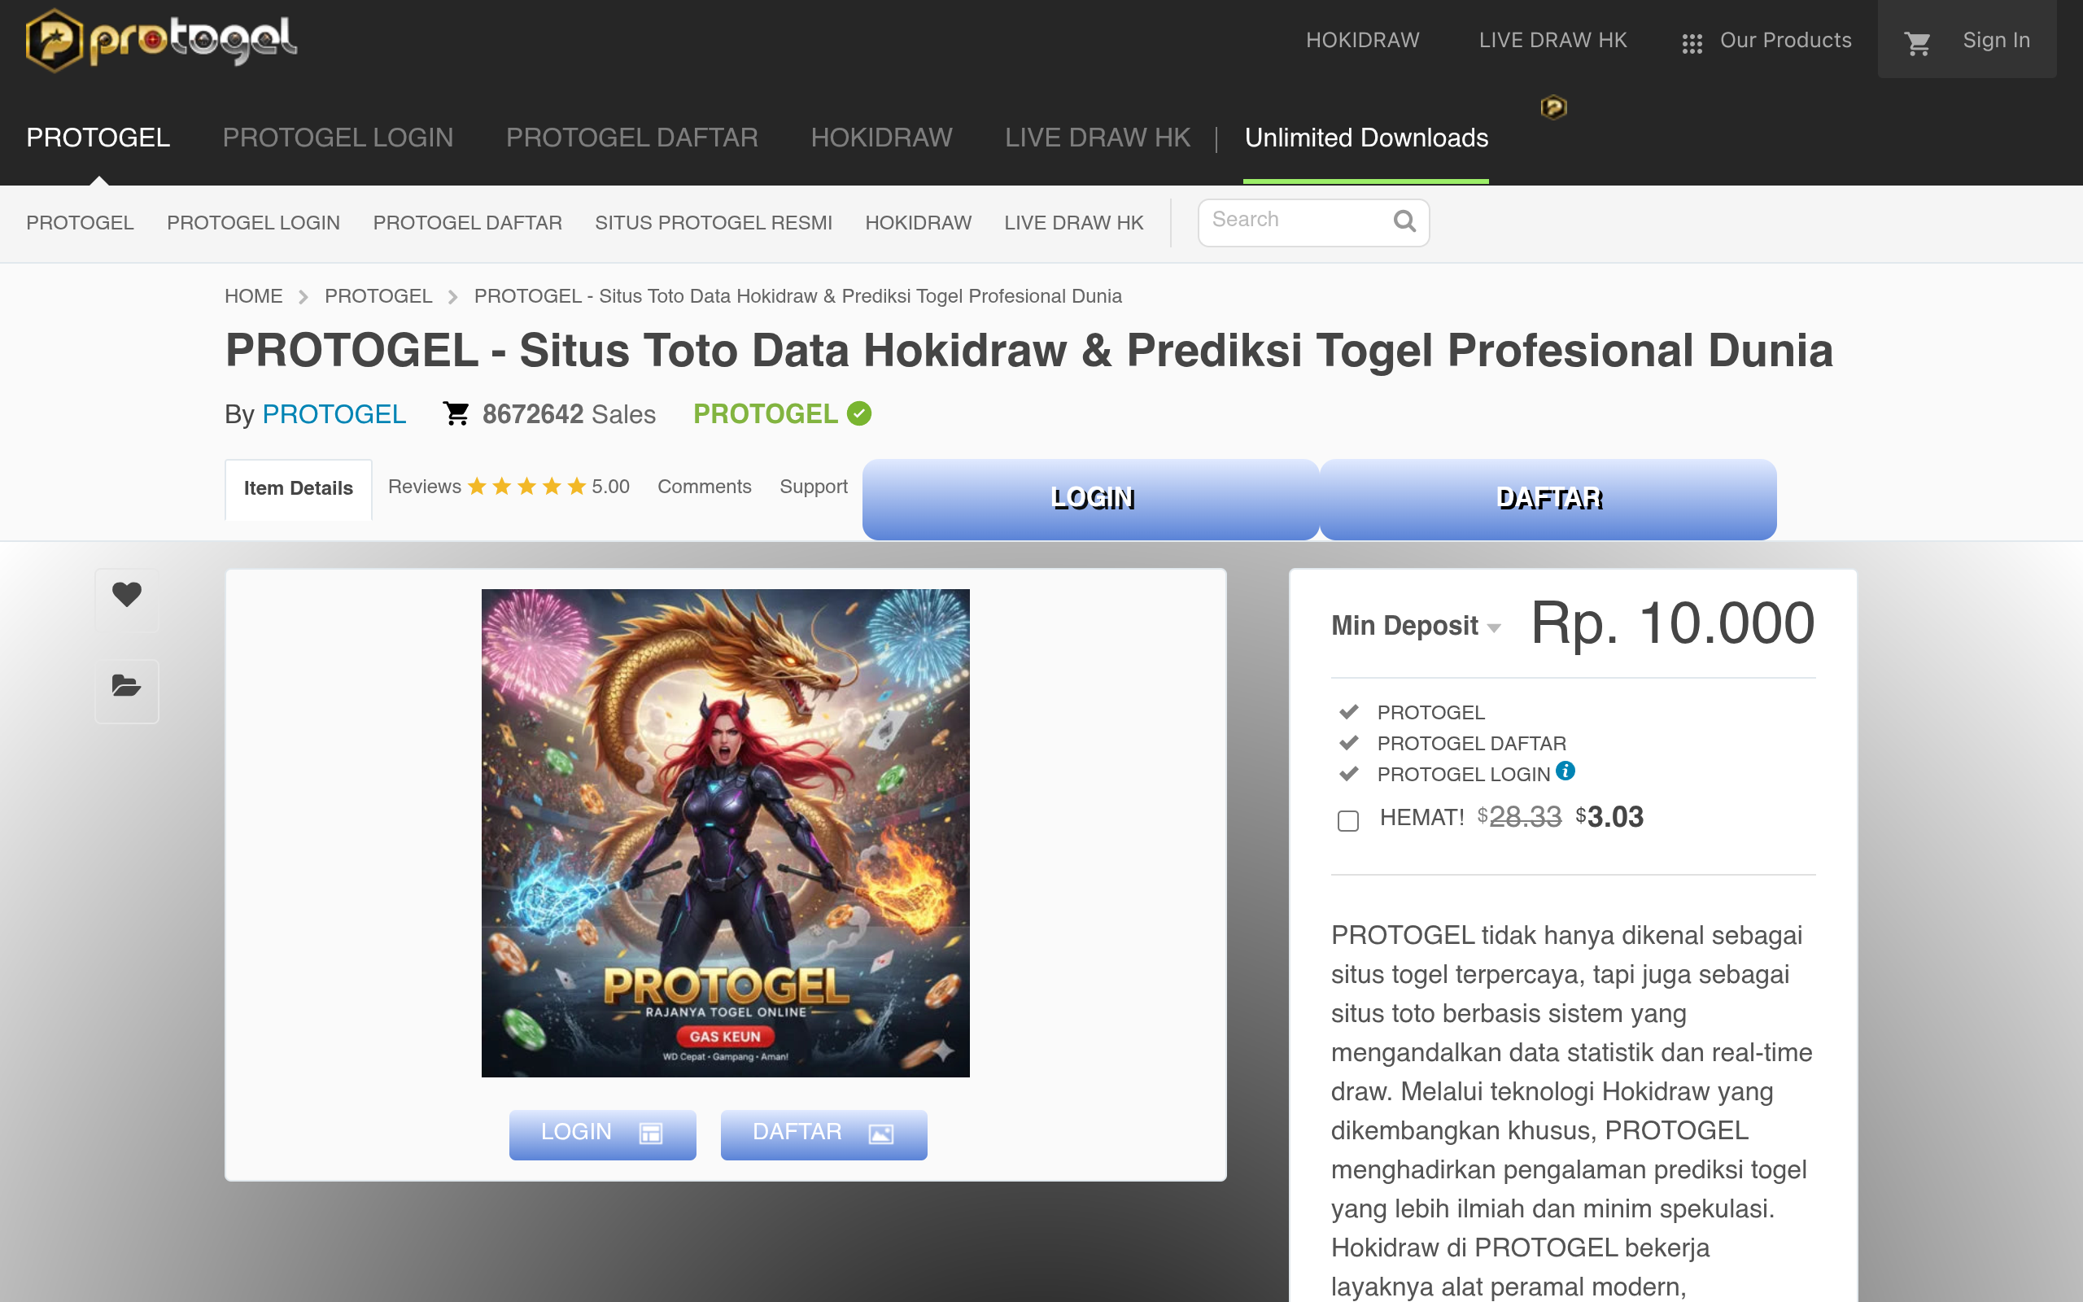
Task: Click the LOGIN button below the image
Action: (x=602, y=1134)
